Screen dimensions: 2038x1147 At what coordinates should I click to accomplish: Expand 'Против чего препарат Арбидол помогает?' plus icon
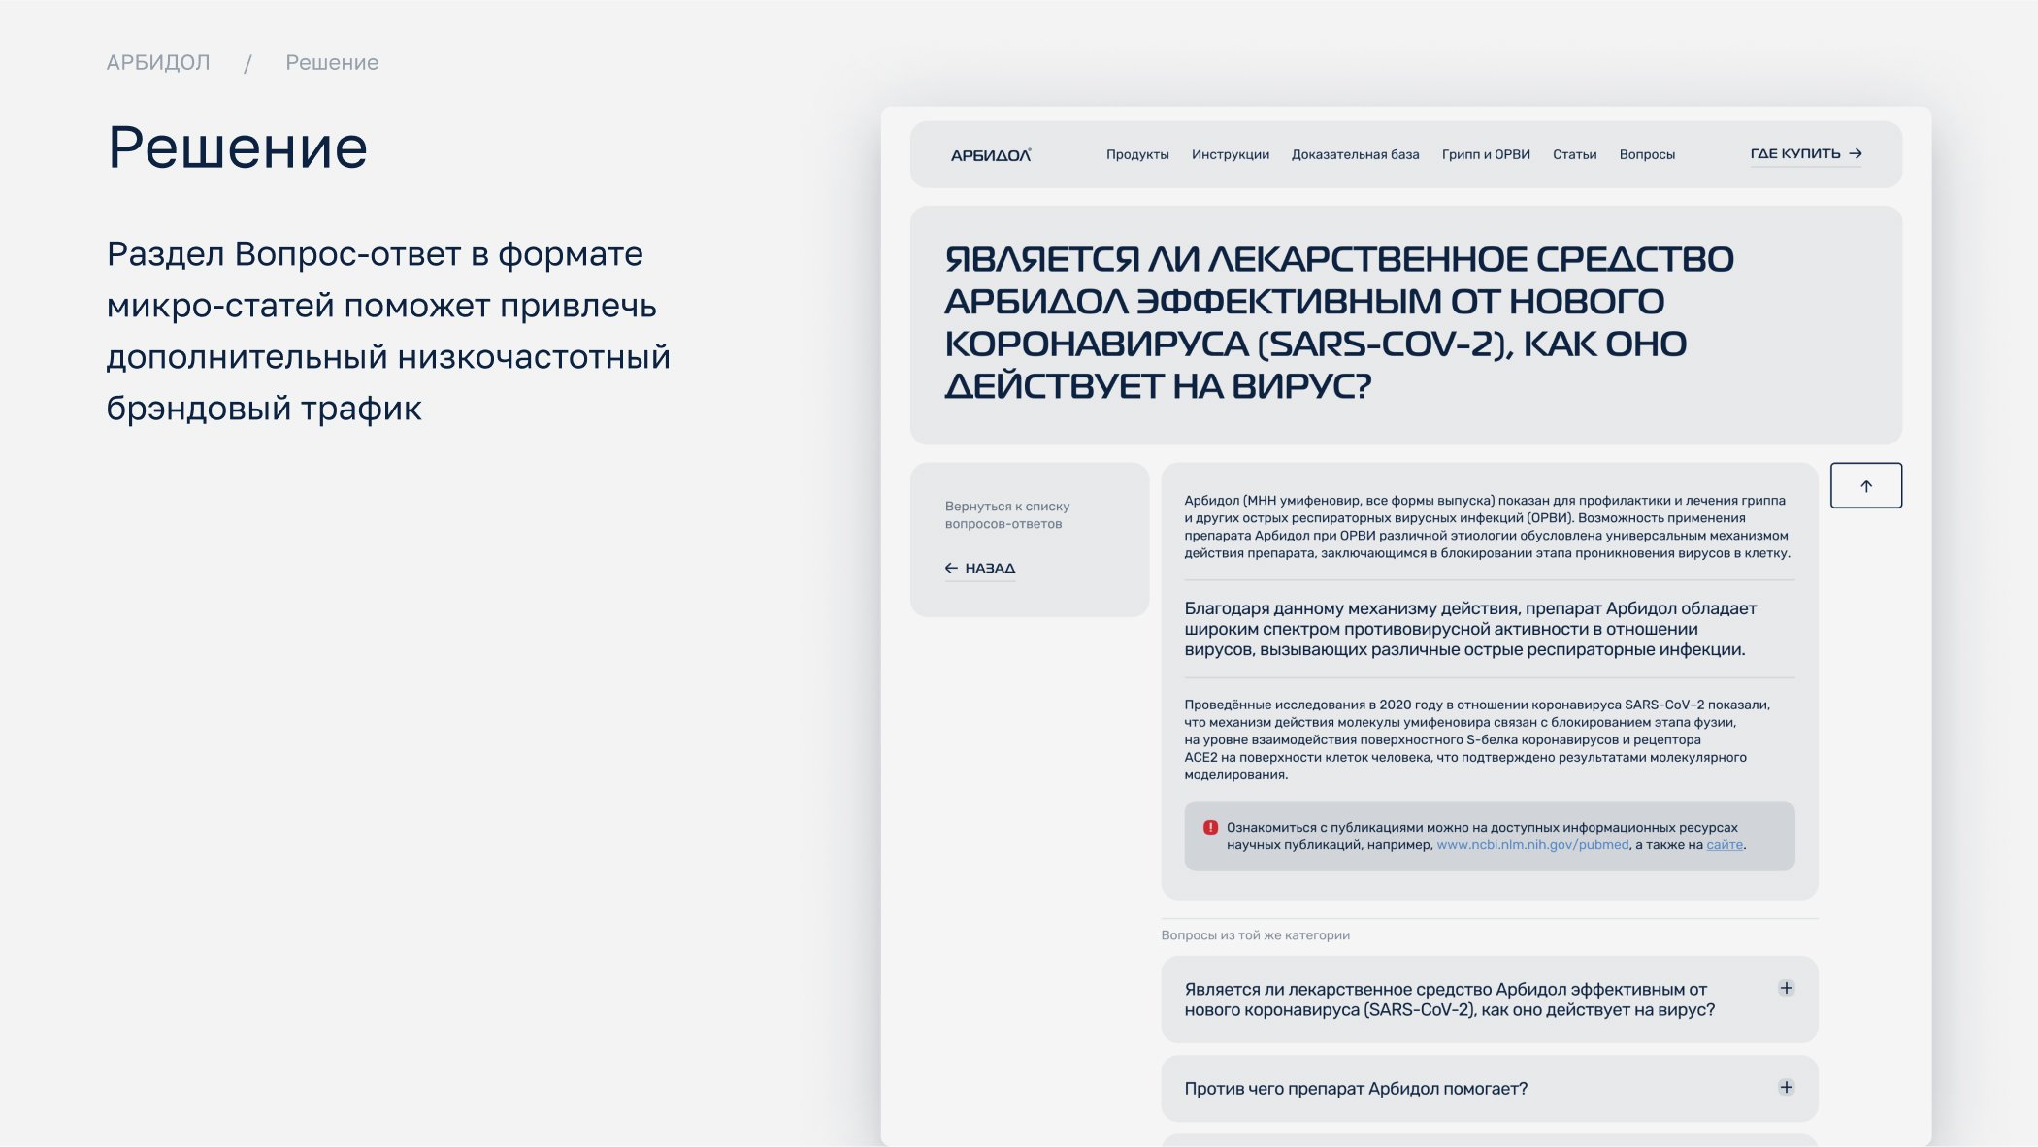[x=1786, y=1087]
